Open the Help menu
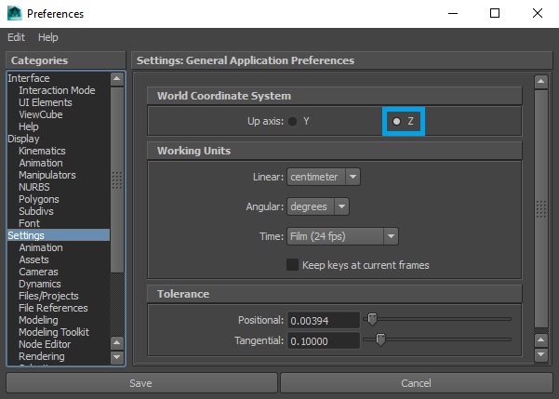 tap(48, 37)
